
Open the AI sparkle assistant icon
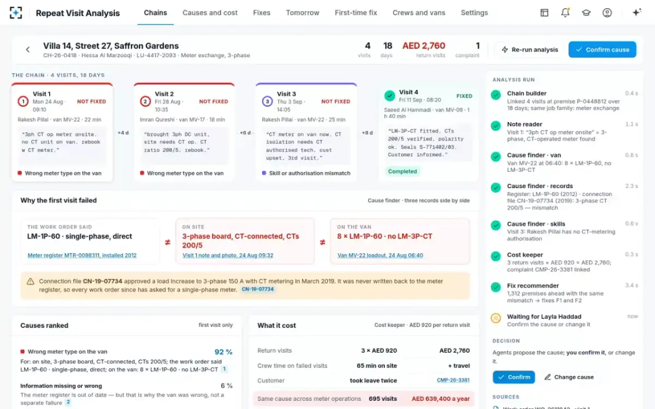[636, 13]
